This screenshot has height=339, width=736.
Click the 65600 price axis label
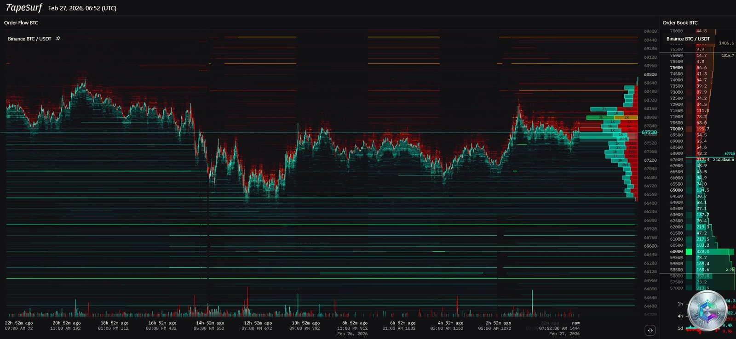[x=650, y=246]
